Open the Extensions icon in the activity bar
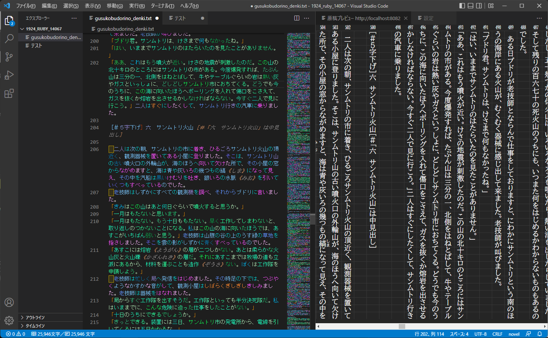Image resolution: width=548 pixels, height=338 pixels. click(9, 94)
